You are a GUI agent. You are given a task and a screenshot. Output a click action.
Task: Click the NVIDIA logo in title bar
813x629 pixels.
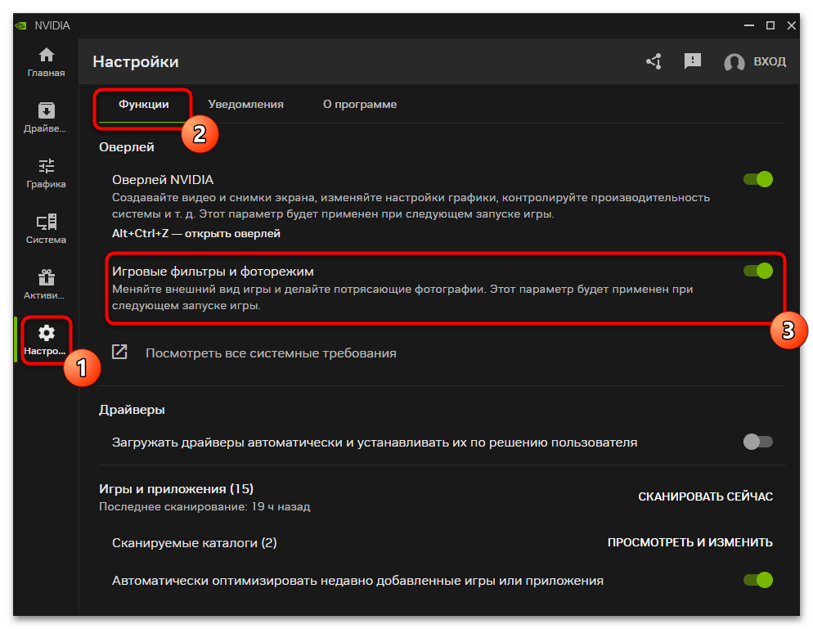pyautogui.click(x=20, y=25)
